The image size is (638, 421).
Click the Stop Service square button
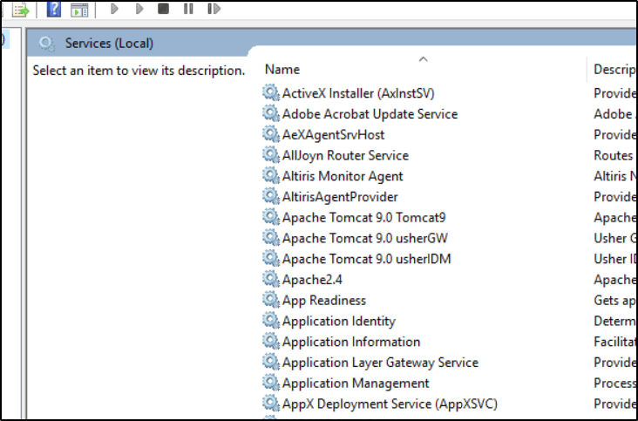[x=163, y=10]
